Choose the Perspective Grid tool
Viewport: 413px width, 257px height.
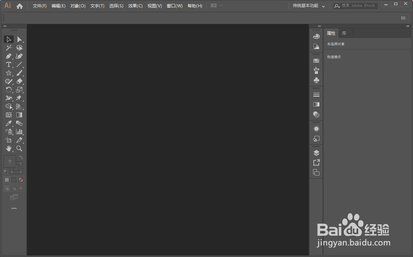pos(19,106)
